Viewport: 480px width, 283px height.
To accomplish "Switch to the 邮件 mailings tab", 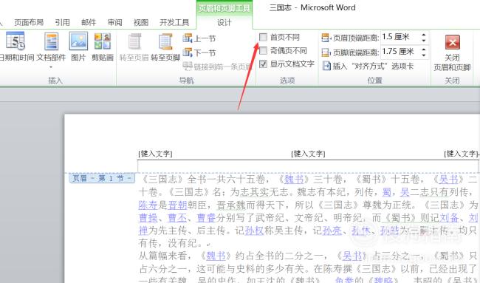I will 89,22.
